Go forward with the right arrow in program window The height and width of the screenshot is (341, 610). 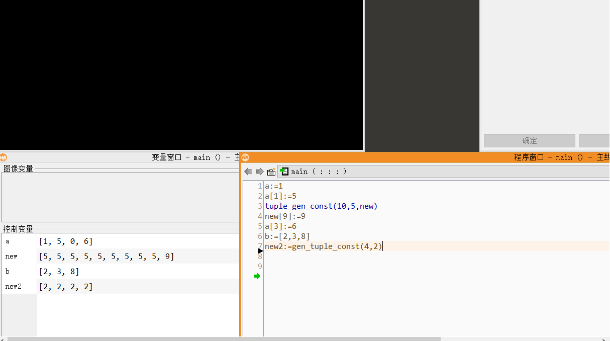(x=259, y=172)
